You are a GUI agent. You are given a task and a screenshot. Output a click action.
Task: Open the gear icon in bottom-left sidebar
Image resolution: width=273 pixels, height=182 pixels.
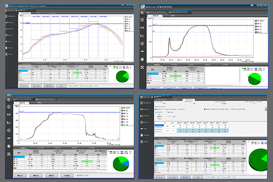10,131
